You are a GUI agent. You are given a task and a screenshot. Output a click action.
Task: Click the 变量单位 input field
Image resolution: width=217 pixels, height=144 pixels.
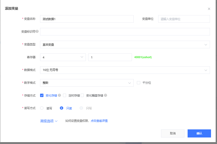(x=184, y=19)
